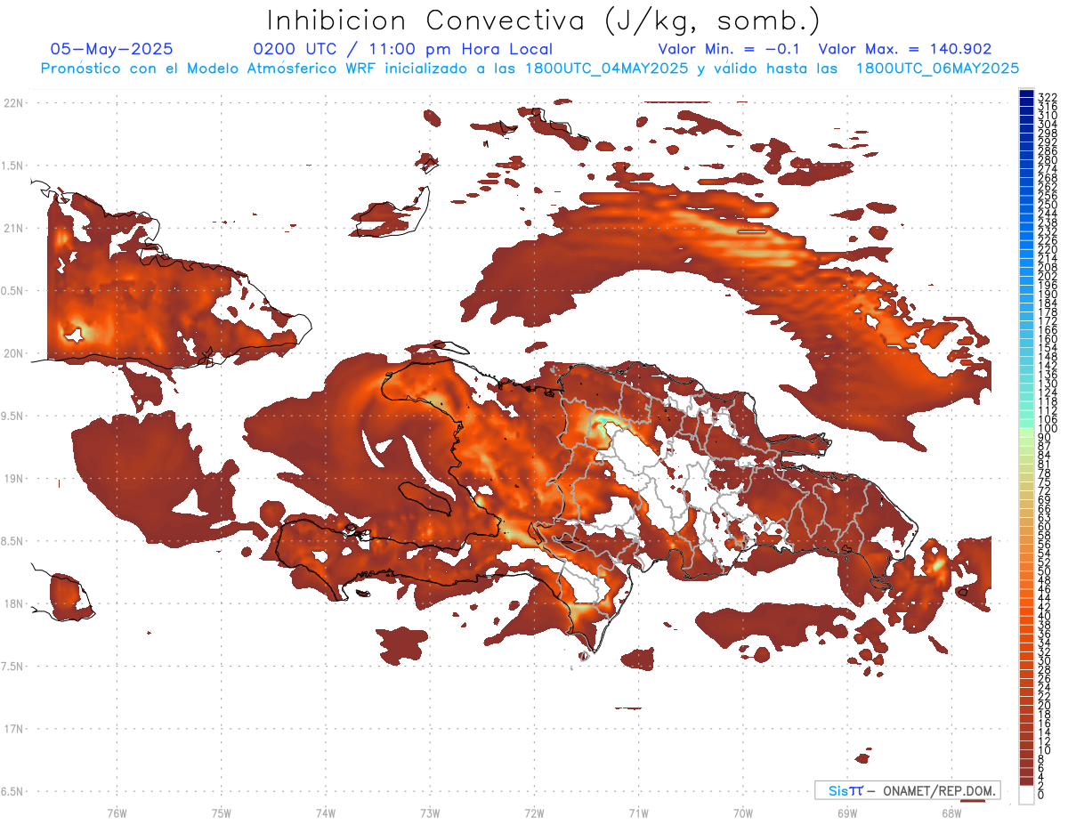Click the latitude label '22N'

coord(13,103)
